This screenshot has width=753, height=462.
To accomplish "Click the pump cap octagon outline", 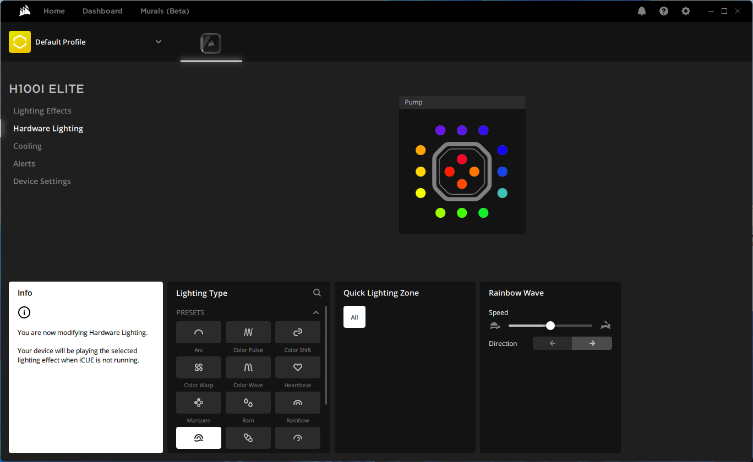I will [x=462, y=172].
